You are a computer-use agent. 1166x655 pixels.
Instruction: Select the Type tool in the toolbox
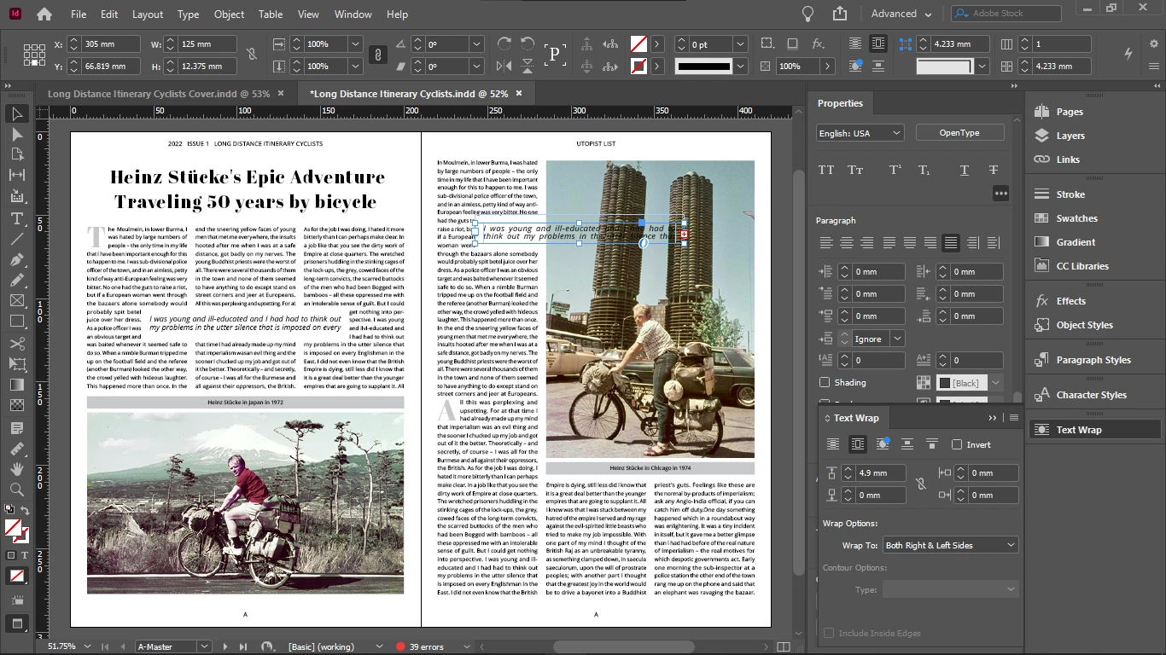(x=17, y=218)
